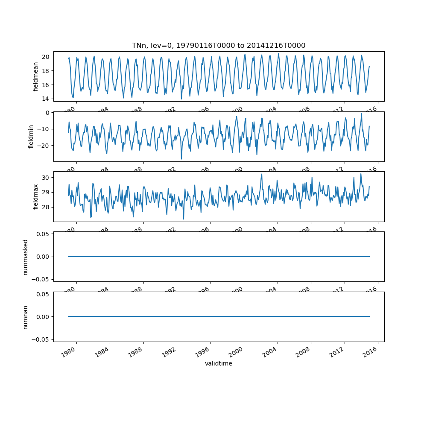Click the fieldmax y-axis label
This screenshot has width=427, height=427.
click(x=36, y=196)
